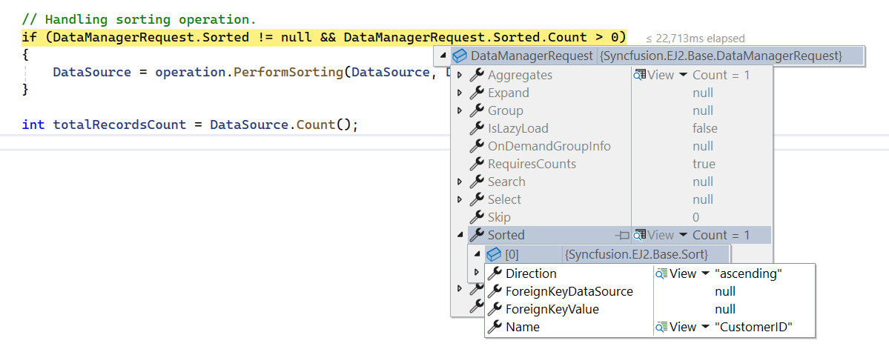Click the View label on the Name row

tap(683, 327)
